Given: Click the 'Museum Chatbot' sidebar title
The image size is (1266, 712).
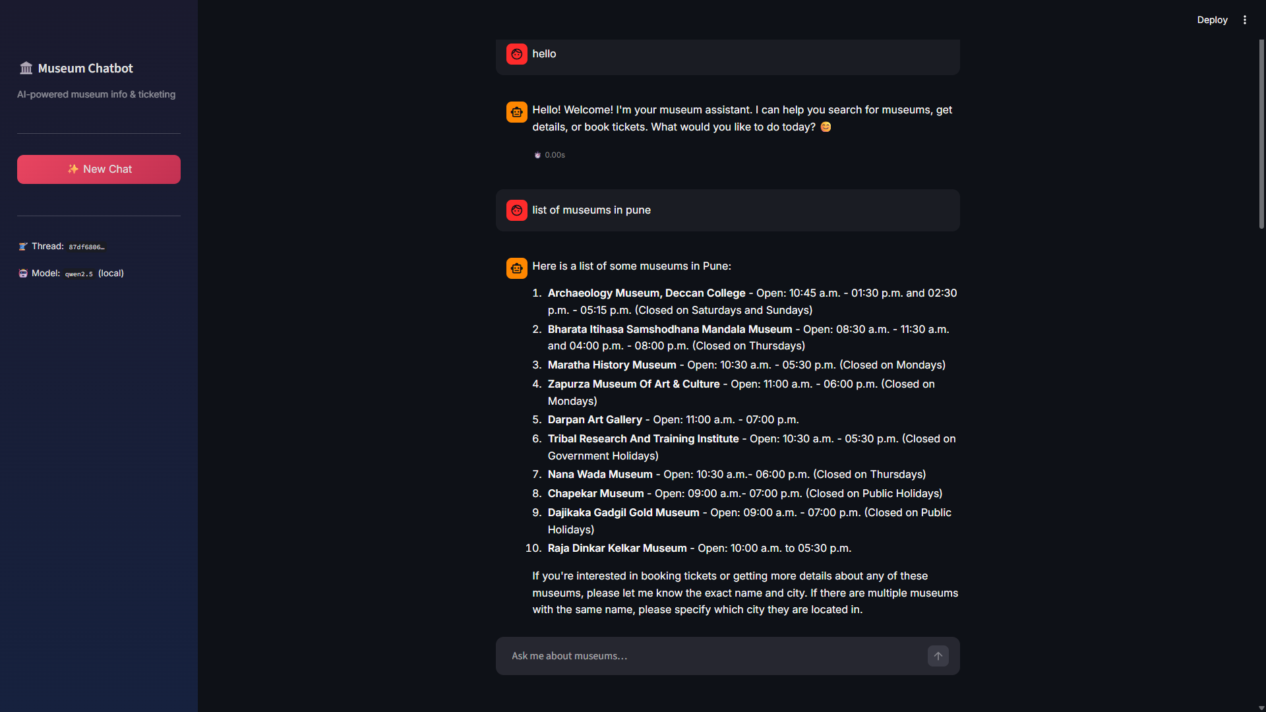Looking at the screenshot, I should click(x=85, y=69).
